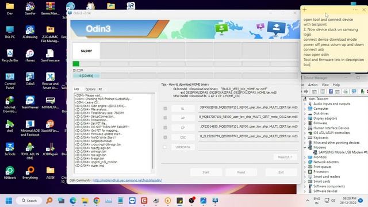Open the SamFw desktop icon
The height and width of the screenshot is (207, 368).
click(x=30, y=8)
